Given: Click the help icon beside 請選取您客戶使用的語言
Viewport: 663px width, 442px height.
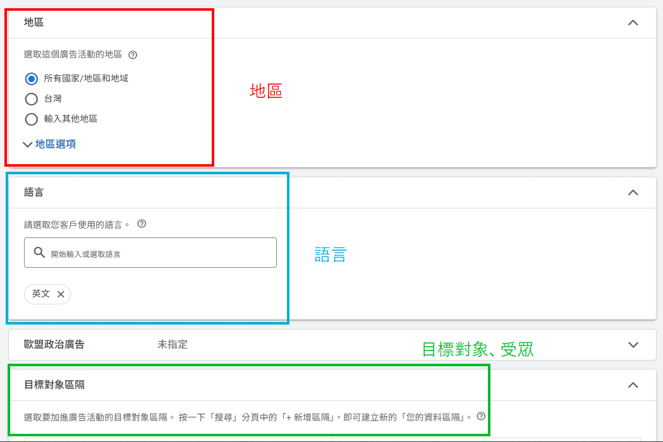Looking at the screenshot, I should pos(142,224).
